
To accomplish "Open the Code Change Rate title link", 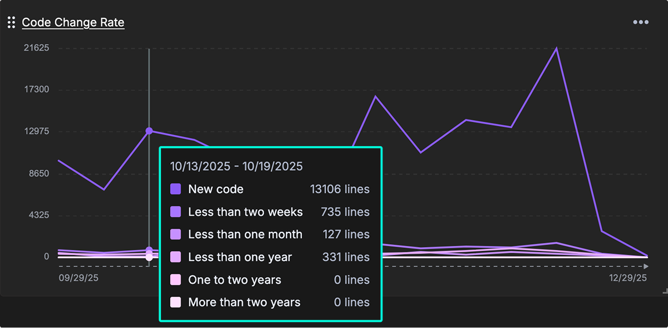I will coord(73,22).
